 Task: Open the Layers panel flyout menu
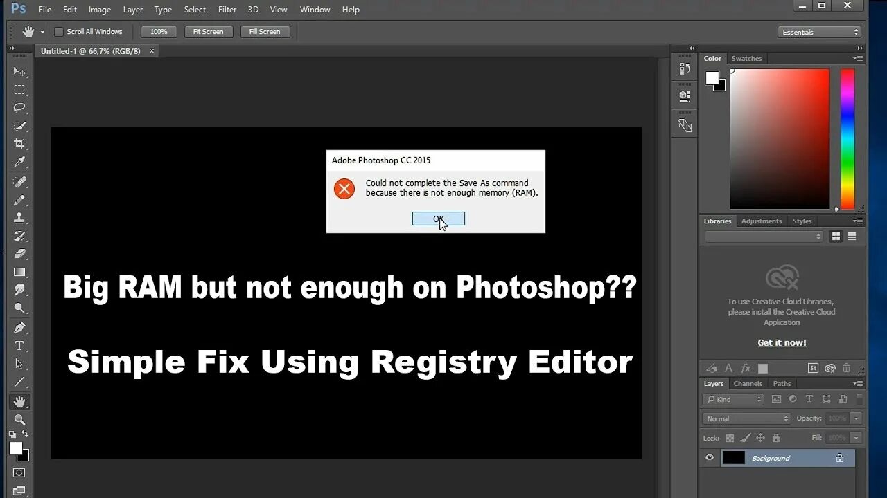[x=859, y=384]
